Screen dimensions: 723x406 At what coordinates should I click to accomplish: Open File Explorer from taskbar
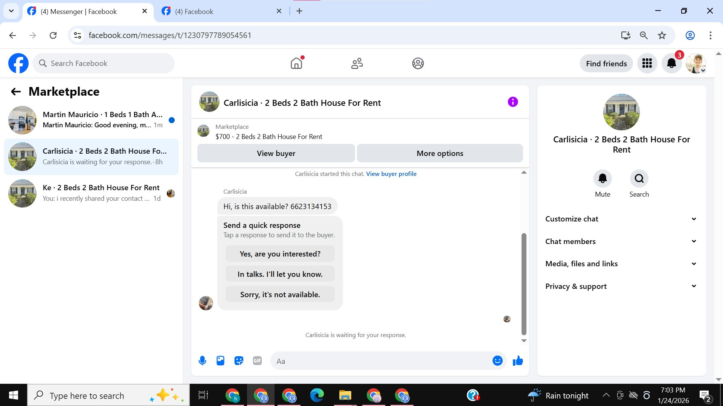(x=345, y=395)
